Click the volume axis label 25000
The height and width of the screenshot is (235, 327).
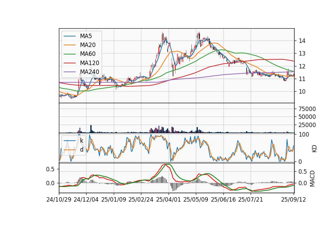[x=307, y=125]
